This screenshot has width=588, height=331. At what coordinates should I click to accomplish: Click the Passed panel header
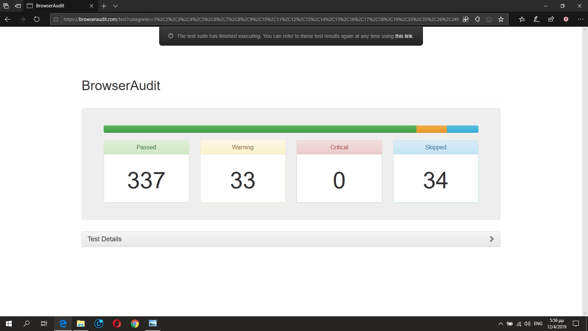tap(146, 147)
